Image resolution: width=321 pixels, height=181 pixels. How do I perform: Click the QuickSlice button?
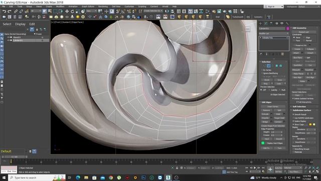(x=297, y=65)
